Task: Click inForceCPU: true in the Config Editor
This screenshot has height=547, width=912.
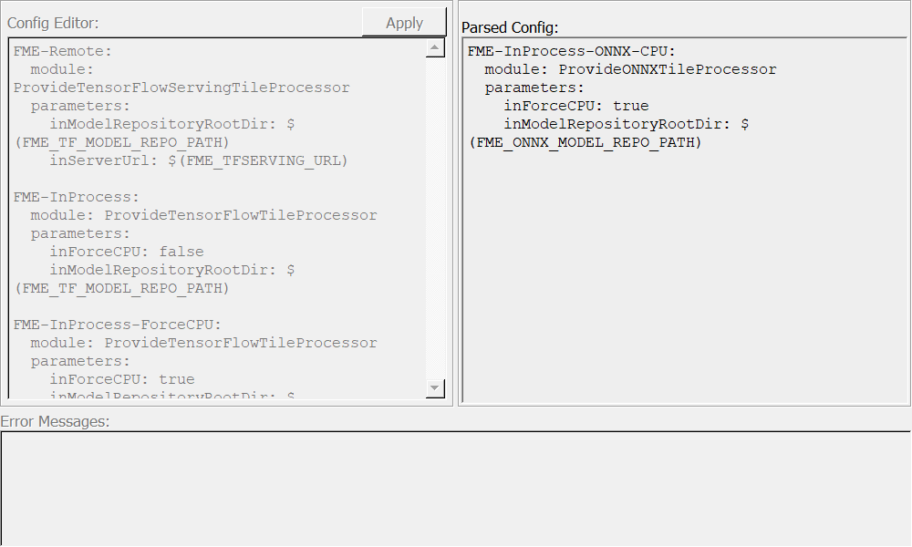Action: (122, 379)
